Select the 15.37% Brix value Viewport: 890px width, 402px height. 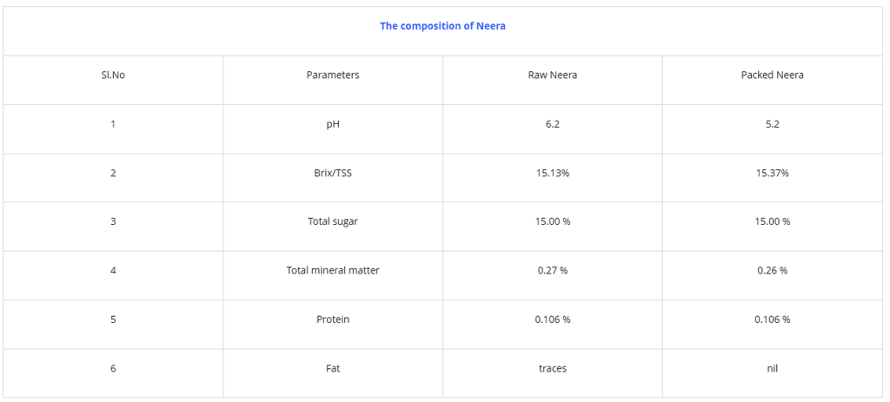point(772,173)
